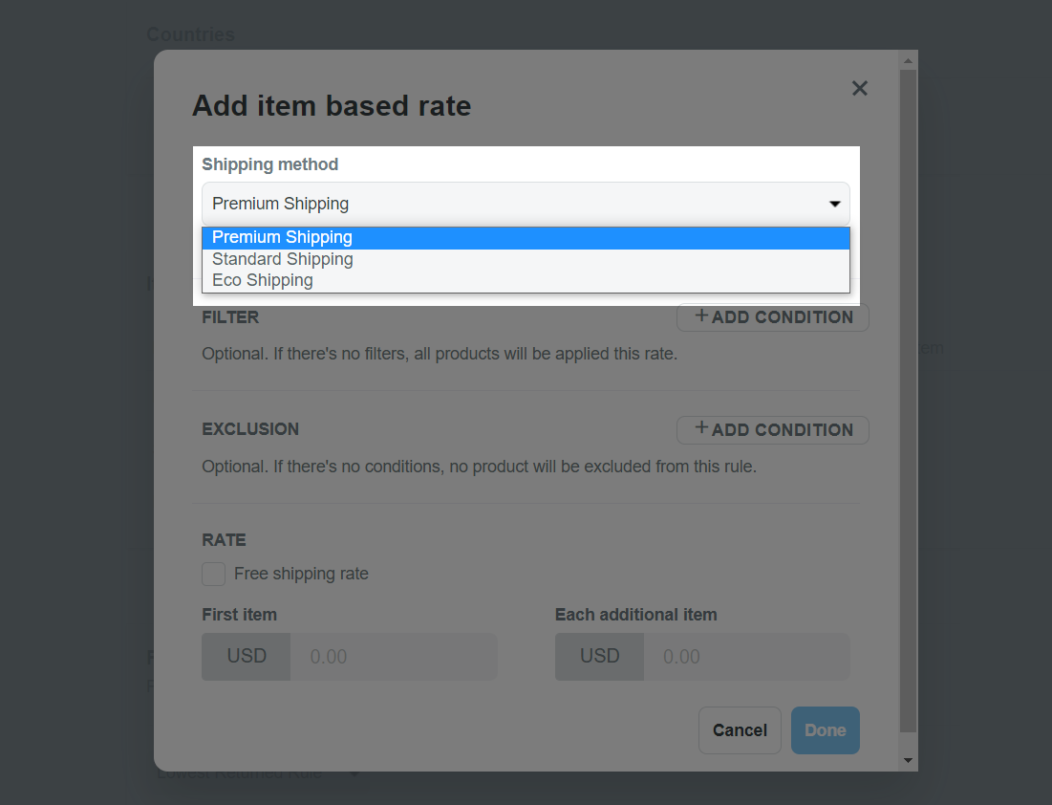
Task: Open the Shipping method dropdown arrow
Action: point(834,204)
